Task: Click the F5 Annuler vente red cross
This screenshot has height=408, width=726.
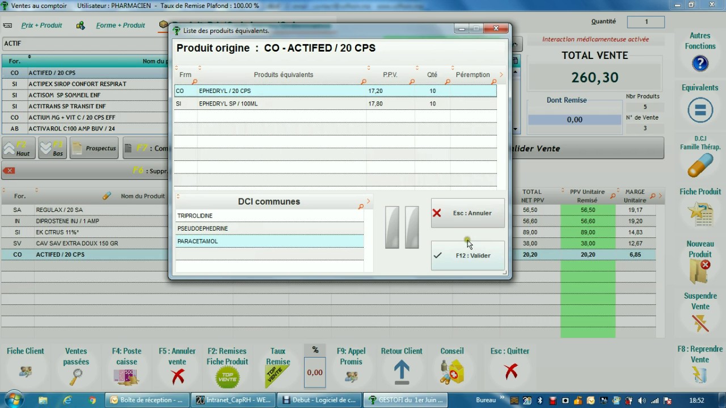Action: 178,376
